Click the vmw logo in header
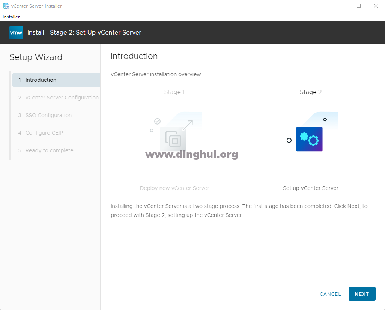Viewport: 385px width, 310px height. (x=16, y=32)
